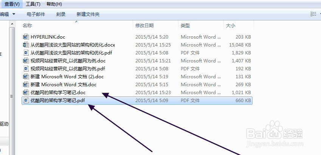Click the date 2015/5/14 5:20
The width and height of the screenshot is (321, 155).
pyautogui.click(x=152, y=37)
